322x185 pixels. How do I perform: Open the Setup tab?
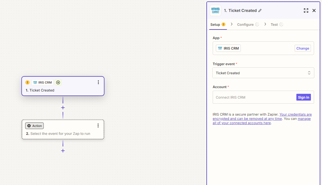[218, 25]
